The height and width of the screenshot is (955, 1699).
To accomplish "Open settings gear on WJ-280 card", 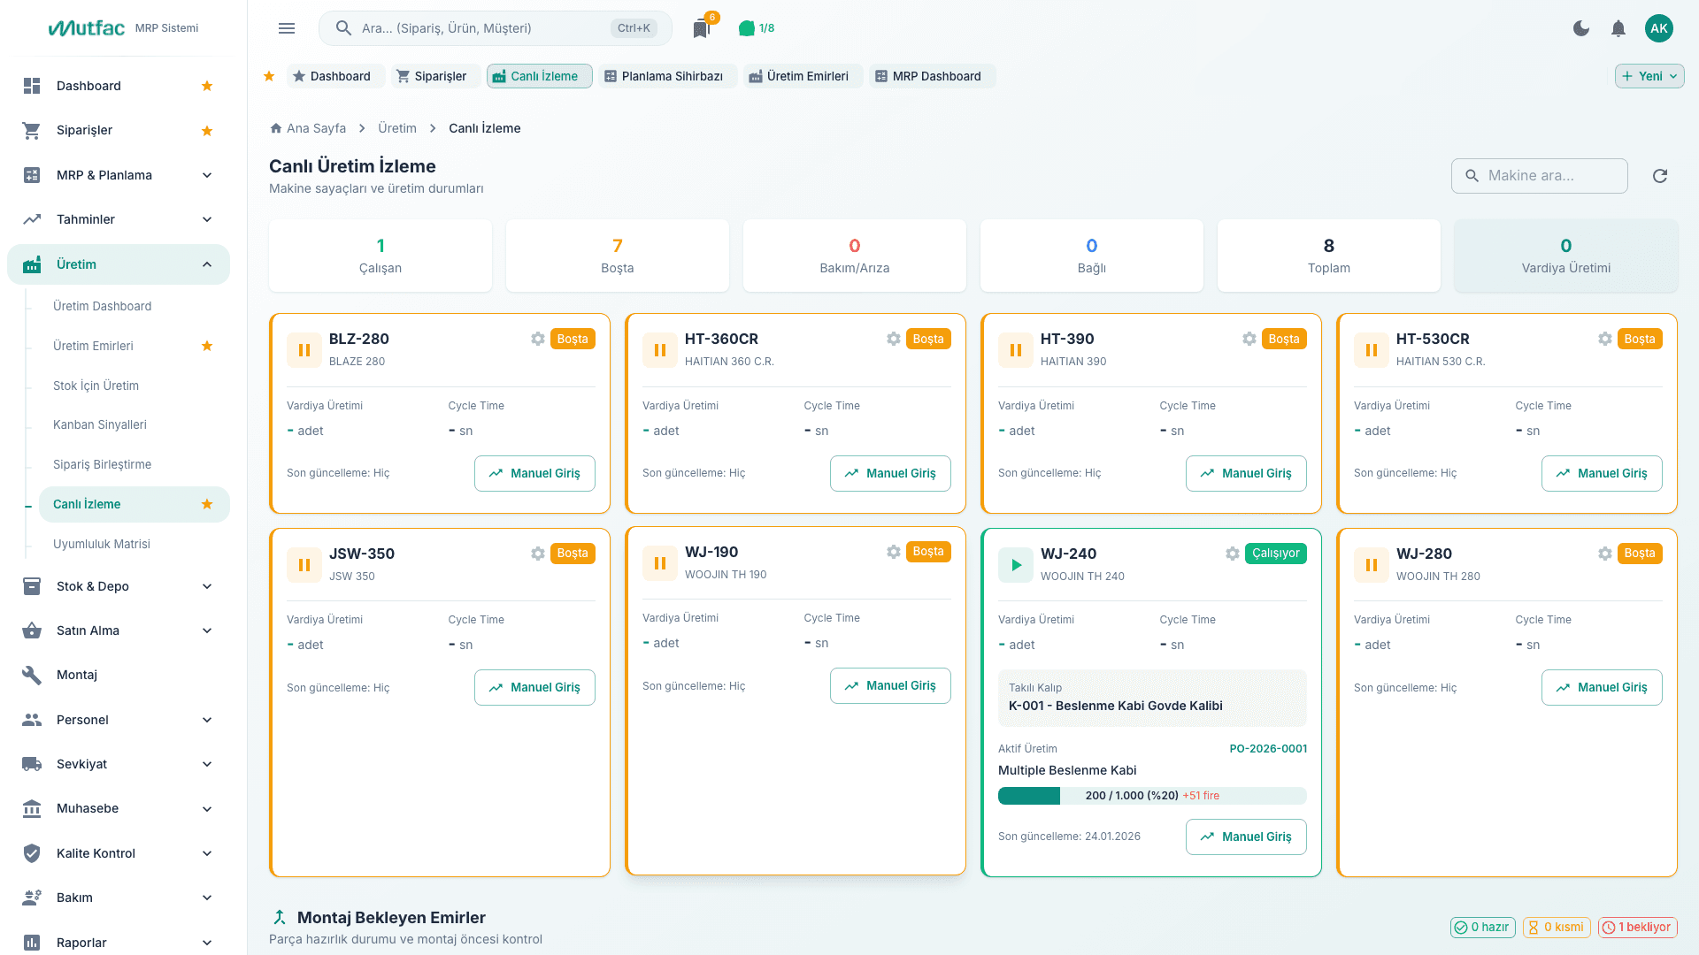I will (x=1605, y=554).
